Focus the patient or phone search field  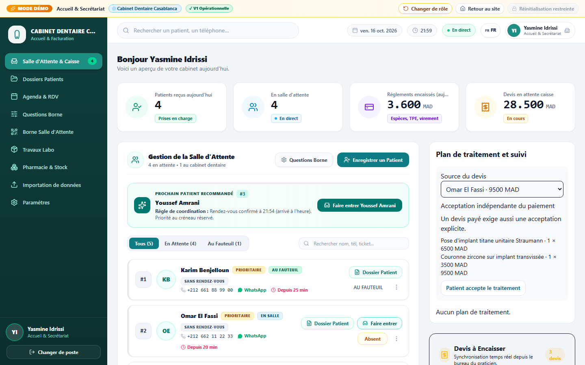208,30
